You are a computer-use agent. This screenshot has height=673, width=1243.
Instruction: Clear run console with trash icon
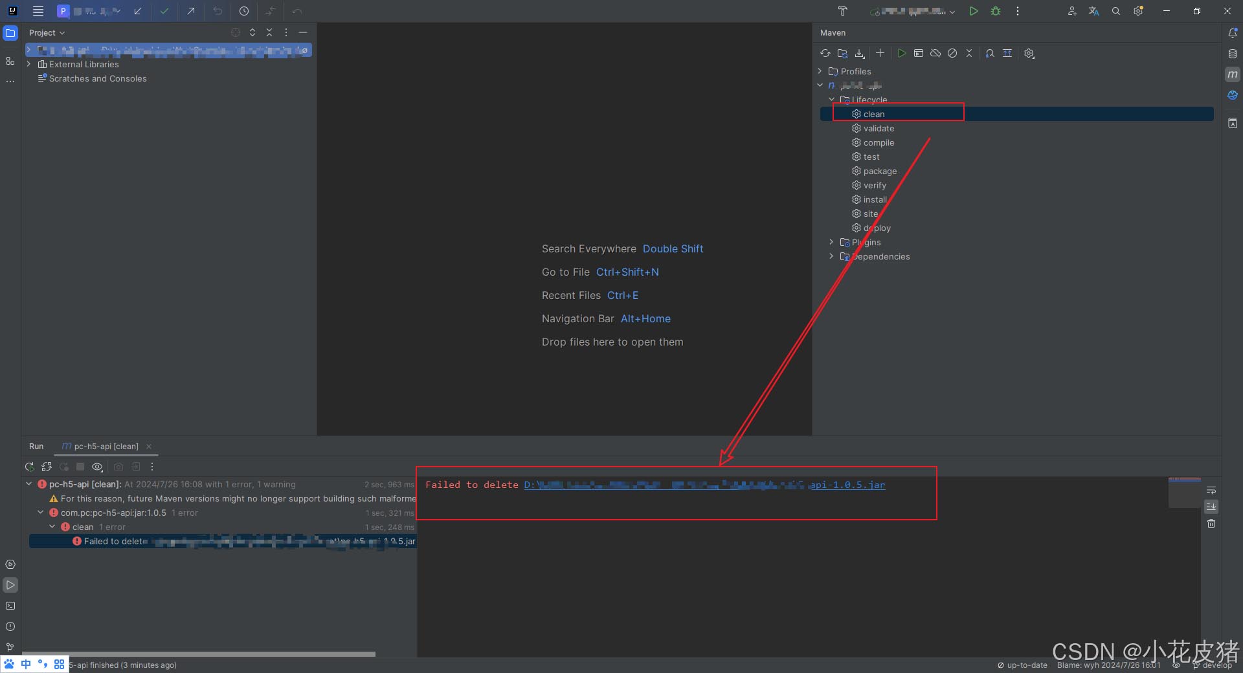(1211, 524)
